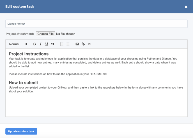193x138 pixels.
Task: Click the Choose File button
Action: click(45, 34)
